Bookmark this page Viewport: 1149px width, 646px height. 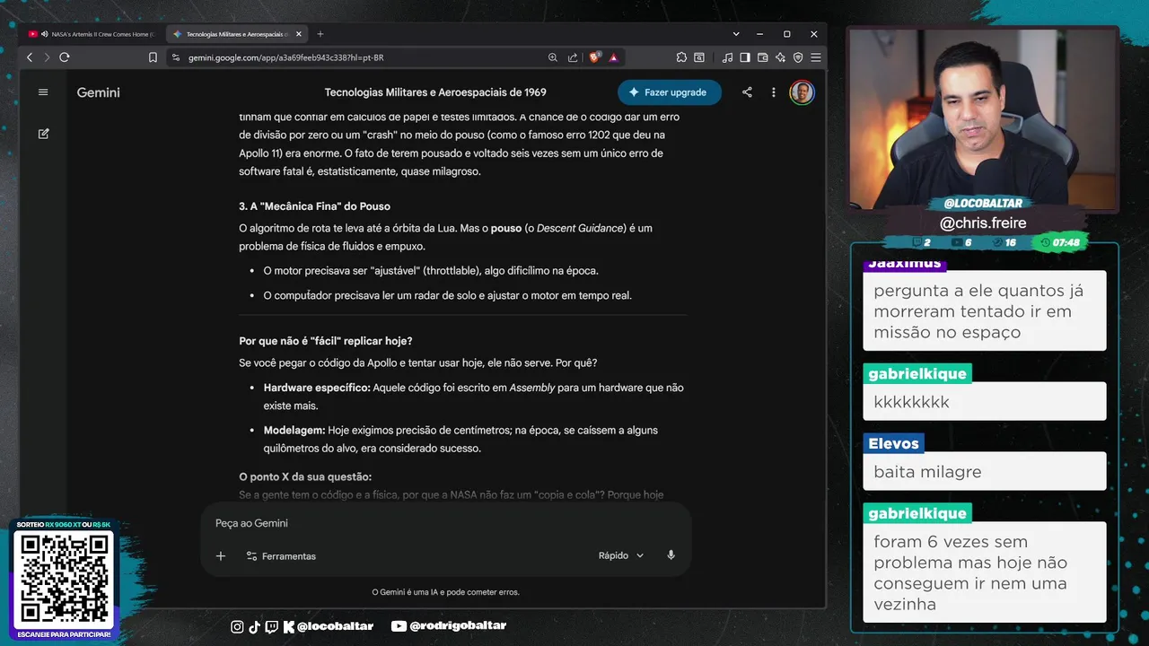(153, 57)
